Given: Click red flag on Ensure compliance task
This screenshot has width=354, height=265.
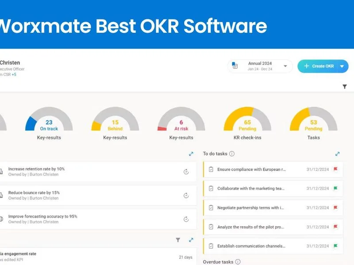Looking at the screenshot, I should click(335, 169).
